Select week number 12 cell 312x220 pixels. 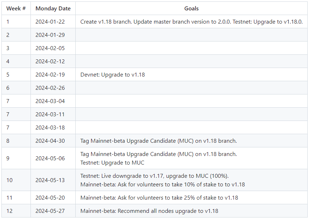pyautogui.click(x=9, y=211)
